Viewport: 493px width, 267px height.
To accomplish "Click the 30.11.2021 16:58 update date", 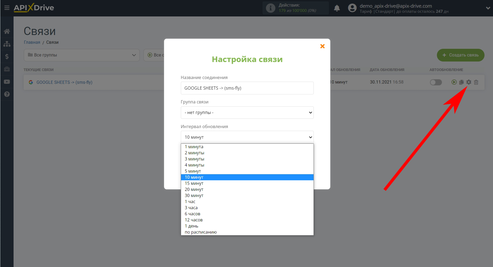I will 387,82.
